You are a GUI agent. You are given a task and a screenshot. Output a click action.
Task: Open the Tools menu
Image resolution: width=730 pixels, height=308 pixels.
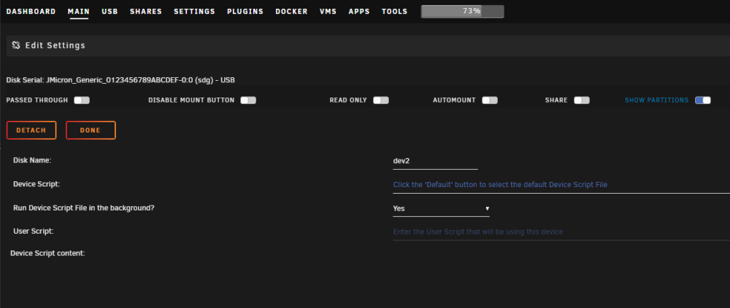394,11
